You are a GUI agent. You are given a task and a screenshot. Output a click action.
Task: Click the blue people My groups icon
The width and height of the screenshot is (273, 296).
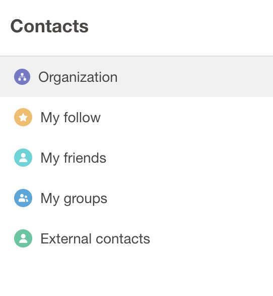click(23, 198)
